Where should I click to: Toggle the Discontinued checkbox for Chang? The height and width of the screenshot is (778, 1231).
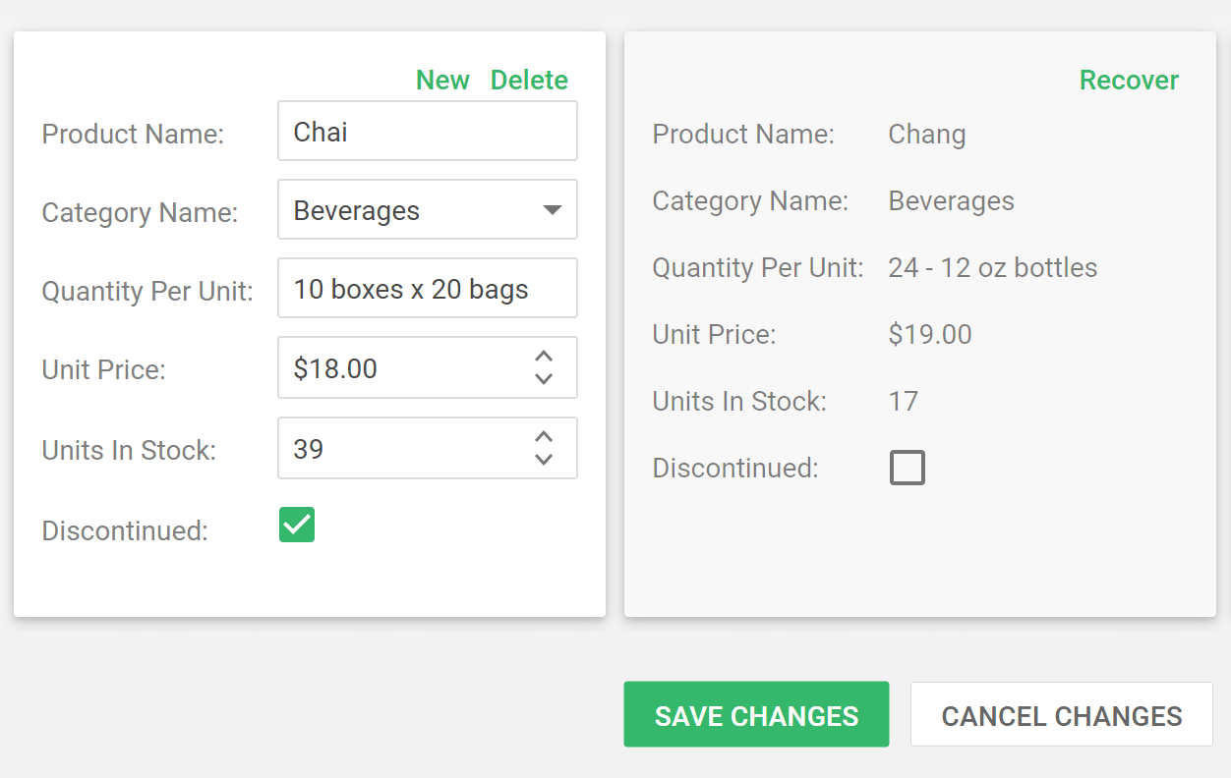coord(907,468)
